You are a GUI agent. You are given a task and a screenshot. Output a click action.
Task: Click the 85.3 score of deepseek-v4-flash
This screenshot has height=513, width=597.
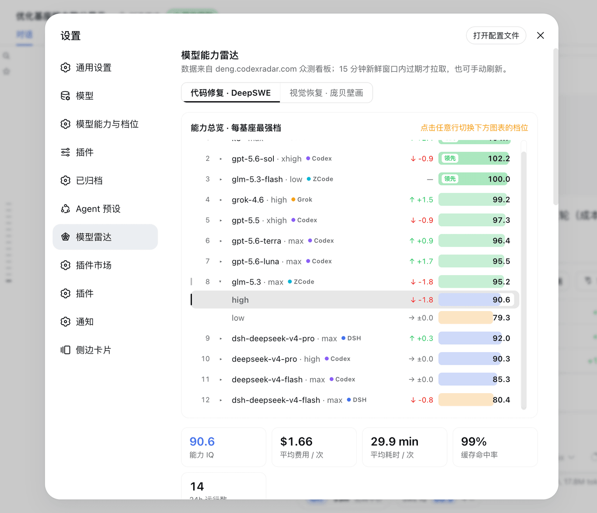click(x=501, y=379)
